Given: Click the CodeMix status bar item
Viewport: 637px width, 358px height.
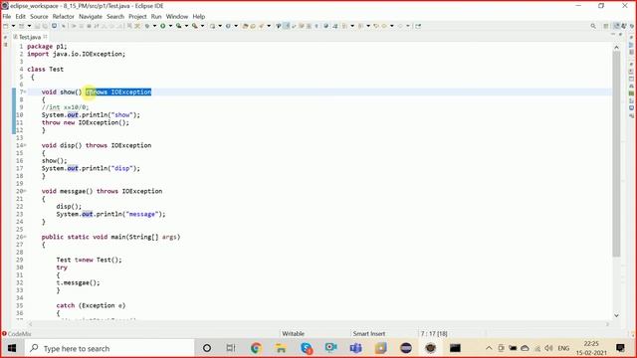Looking at the screenshot, I should (17, 334).
